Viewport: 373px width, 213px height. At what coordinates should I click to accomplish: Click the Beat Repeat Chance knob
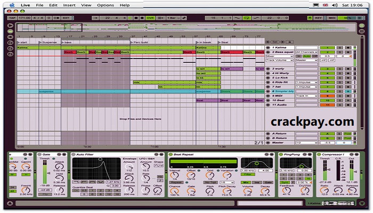point(175,191)
